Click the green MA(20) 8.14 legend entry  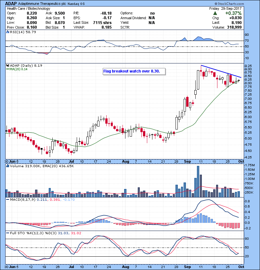(17, 69)
